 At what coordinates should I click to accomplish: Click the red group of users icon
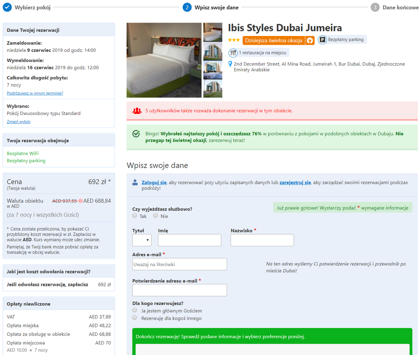[137, 111]
